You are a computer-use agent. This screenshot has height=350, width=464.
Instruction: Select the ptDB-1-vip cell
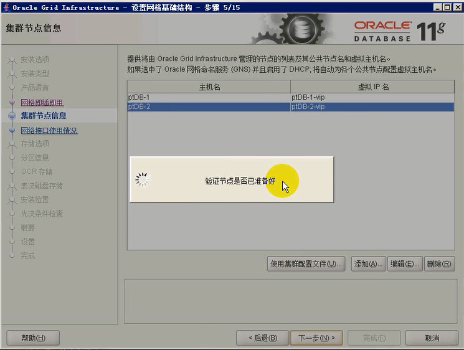[x=372, y=97]
